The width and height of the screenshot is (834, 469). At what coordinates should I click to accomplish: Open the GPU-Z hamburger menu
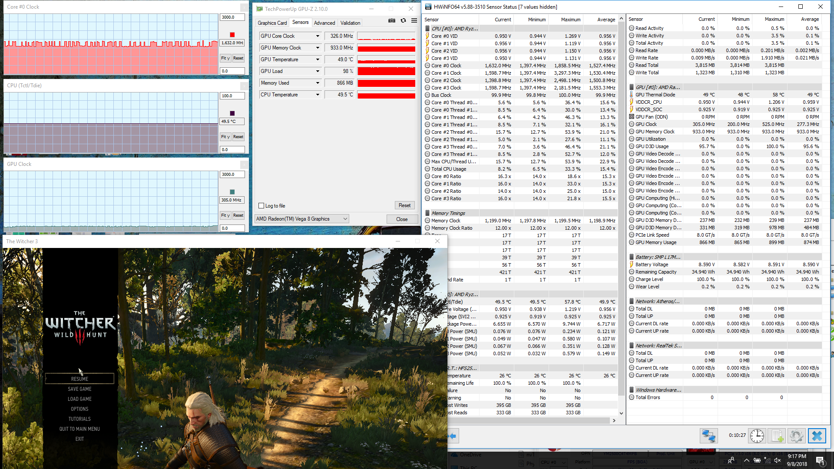(x=414, y=20)
